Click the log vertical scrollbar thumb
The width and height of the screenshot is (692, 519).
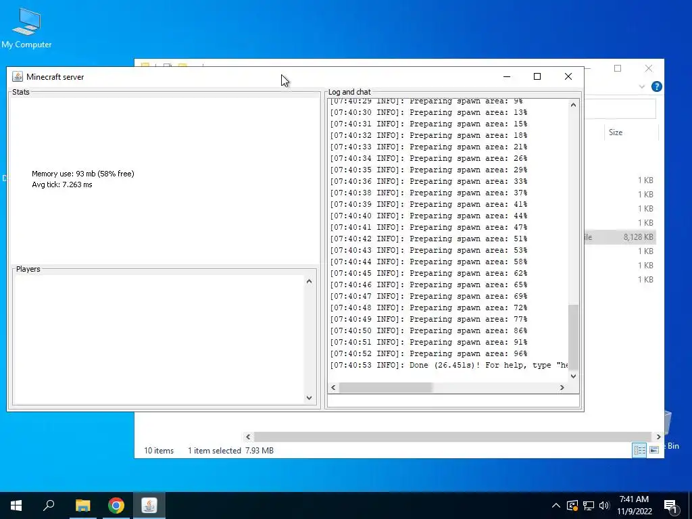573,337
